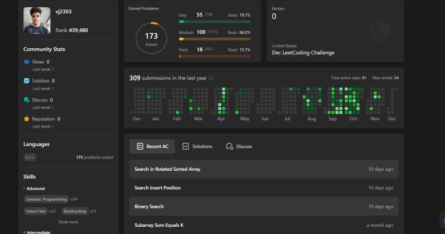Open Search in Rotated Sorted Array submission
This screenshot has height=234, width=445.
tap(264, 169)
